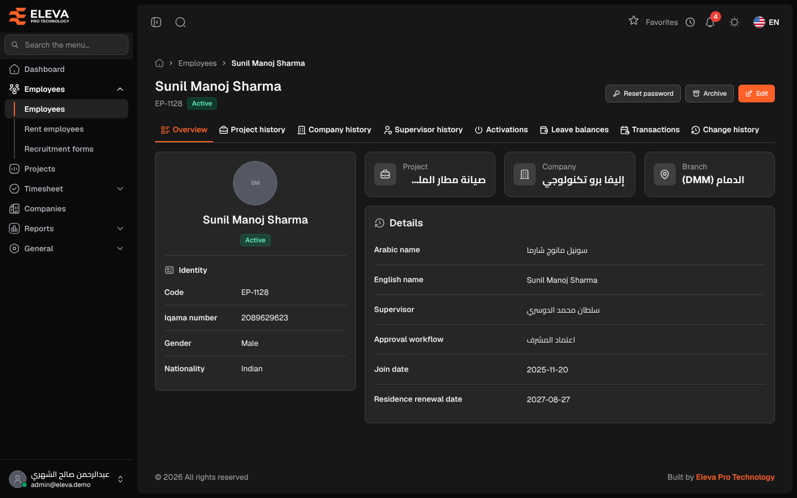Screen dimensions: 797x498
Task: Open Recruitment forms submenu item
Action: point(59,149)
